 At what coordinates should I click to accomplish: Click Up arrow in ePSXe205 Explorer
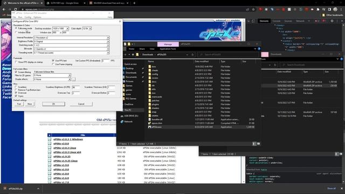[x=133, y=54]
